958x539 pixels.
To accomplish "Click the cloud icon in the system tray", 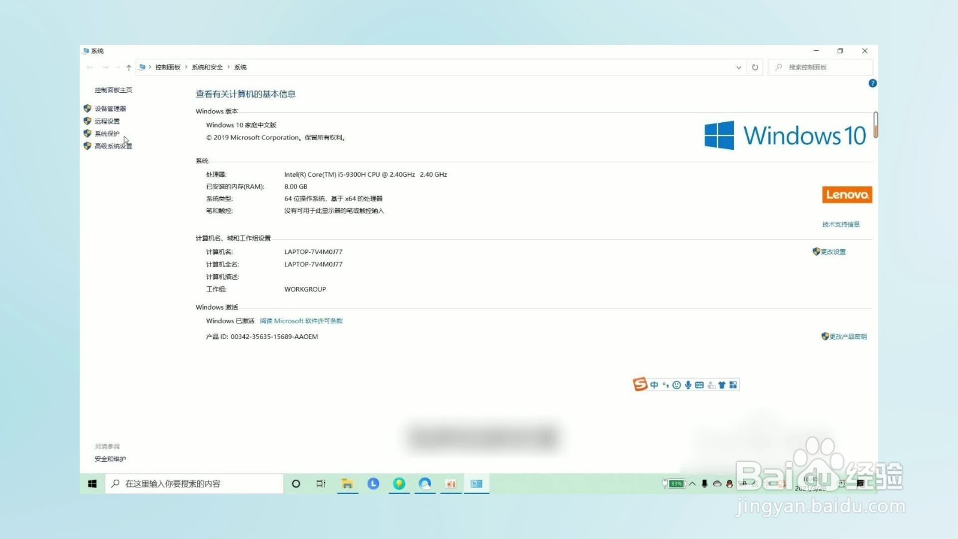I will 717,483.
